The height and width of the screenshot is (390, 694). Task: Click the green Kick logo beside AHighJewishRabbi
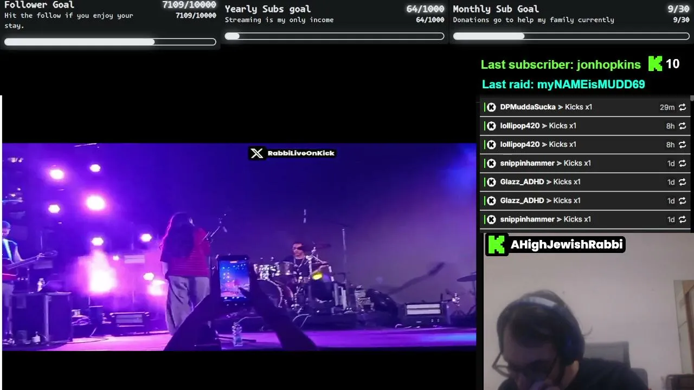pyautogui.click(x=496, y=244)
